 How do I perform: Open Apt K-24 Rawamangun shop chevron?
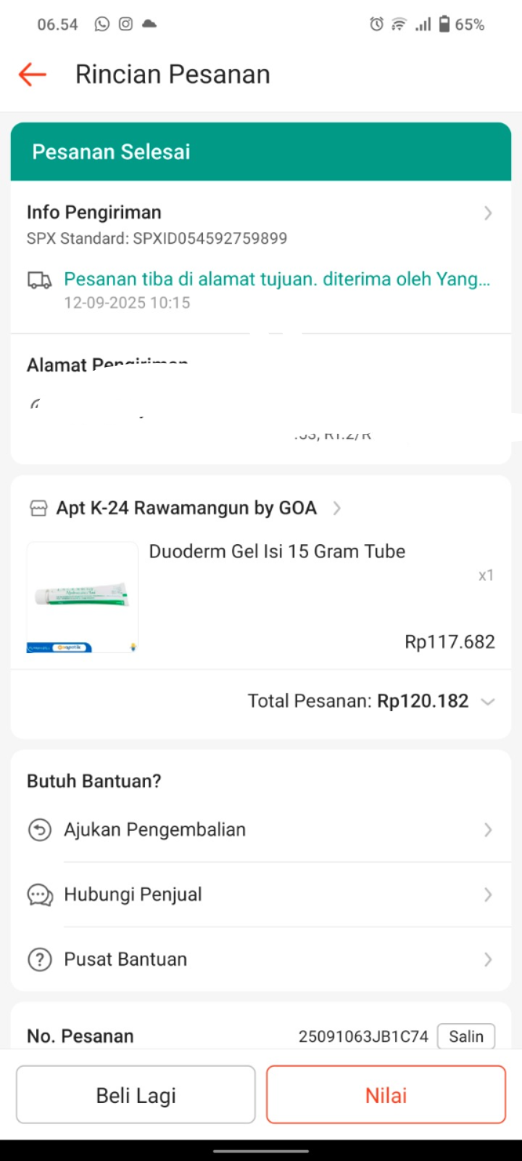coord(336,509)
